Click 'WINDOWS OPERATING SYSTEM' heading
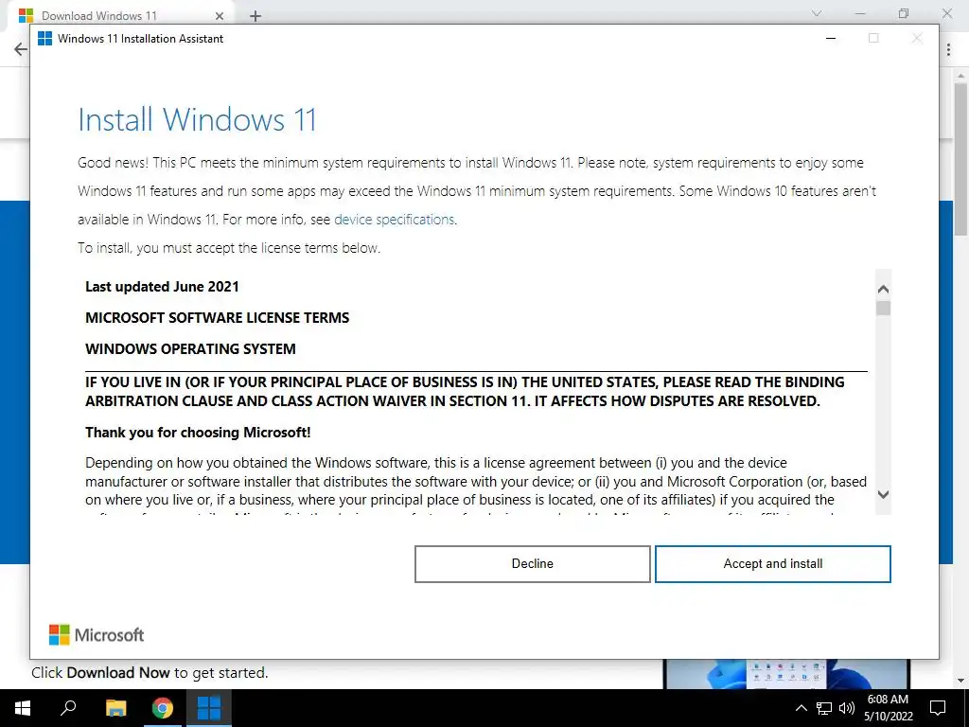This screenshot has width=969, height=727. 190,348
